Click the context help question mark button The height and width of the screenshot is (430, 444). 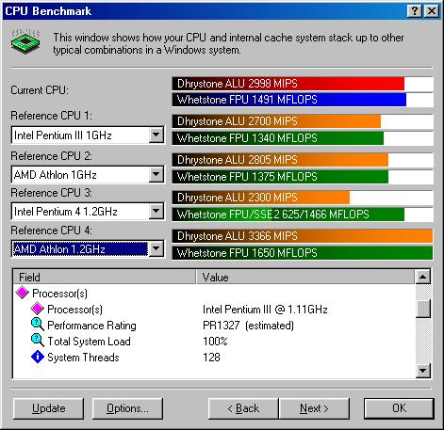pyautogui.click(x=415, y=11)
